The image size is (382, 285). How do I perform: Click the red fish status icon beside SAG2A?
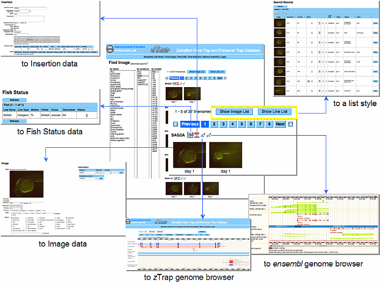(197, 136)
